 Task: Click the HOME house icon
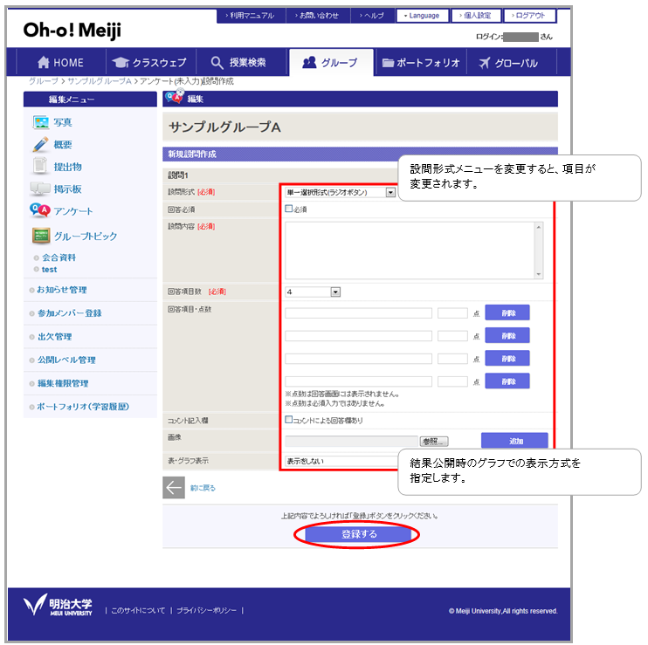[x=43, y=62]
